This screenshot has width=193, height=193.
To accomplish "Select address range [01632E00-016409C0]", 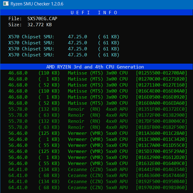I will (x=161, y=163).
